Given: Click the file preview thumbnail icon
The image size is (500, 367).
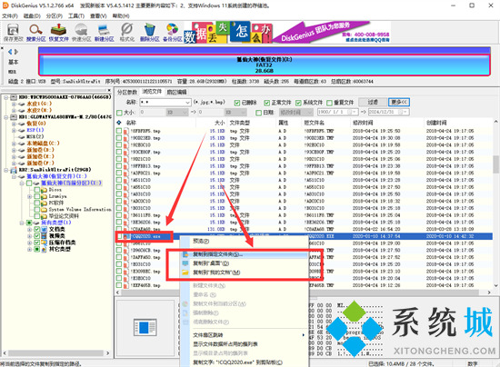Looking at the screenshot, I should 145,328.
